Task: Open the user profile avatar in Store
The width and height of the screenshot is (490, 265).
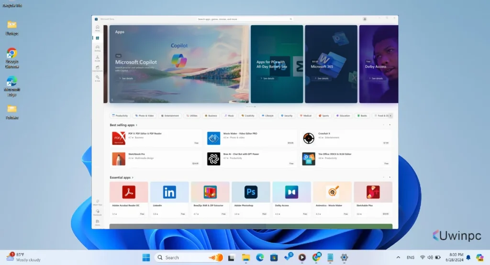Action: [x=365, y=19]
